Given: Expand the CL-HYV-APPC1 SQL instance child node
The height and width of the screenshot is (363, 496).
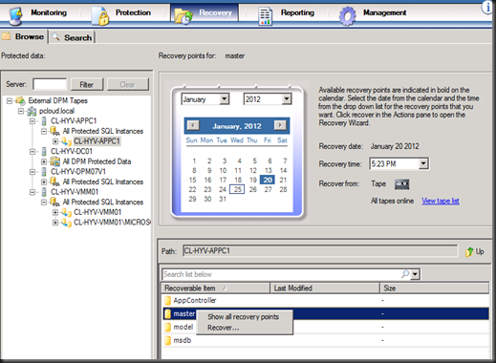Looking at the screenshot, I should pos(55,141).
